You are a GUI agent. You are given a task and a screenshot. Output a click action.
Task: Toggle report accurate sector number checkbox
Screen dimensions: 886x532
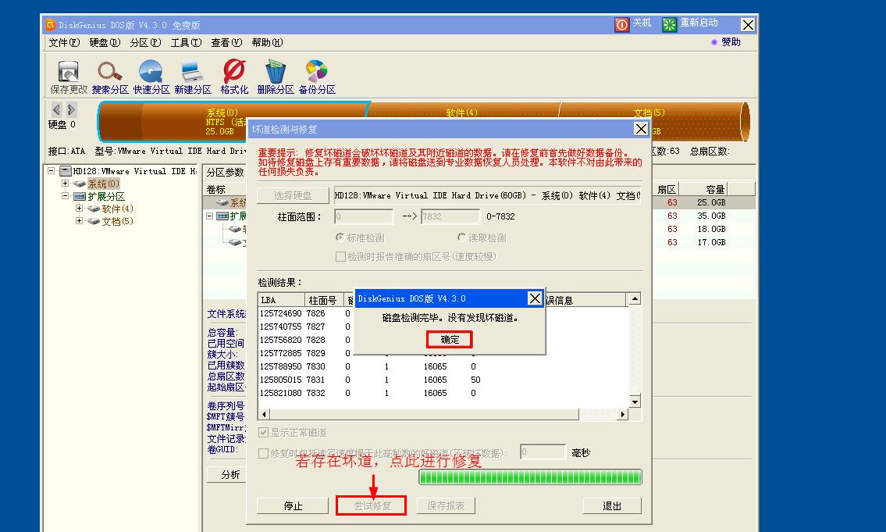pos(340,257)
